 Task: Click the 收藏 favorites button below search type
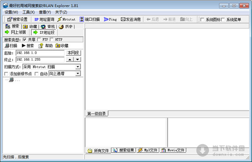coord(62,46)
